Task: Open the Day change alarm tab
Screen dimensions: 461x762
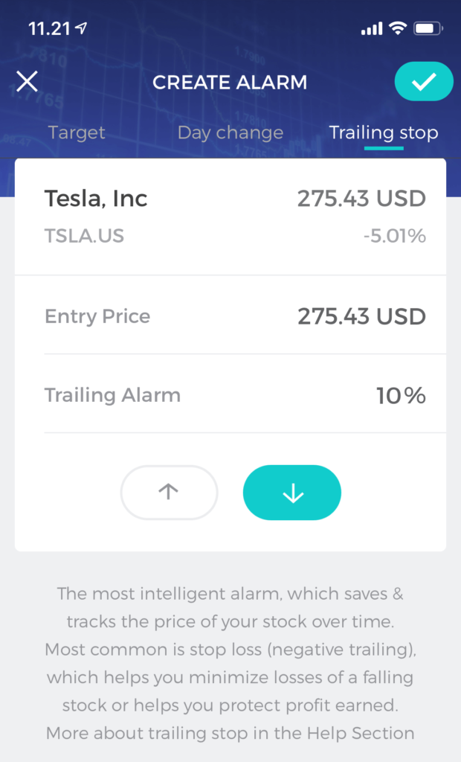Action: (x=230, y=132)
